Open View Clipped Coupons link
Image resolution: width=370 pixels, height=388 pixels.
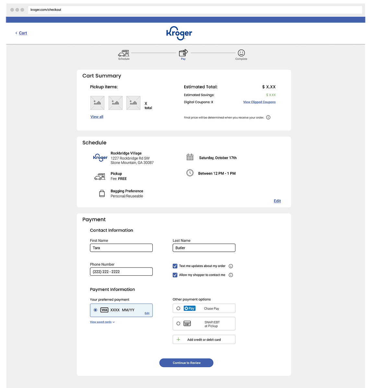pos(259,102)
